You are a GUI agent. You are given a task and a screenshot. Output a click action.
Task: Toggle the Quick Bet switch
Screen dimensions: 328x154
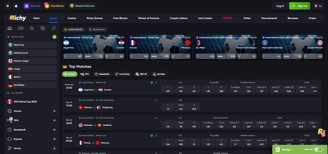tap(319, 150)
